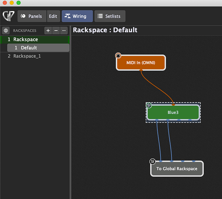Click the Blue3 plugin waveform icon
222x199 pixels.
pos(149,105)
